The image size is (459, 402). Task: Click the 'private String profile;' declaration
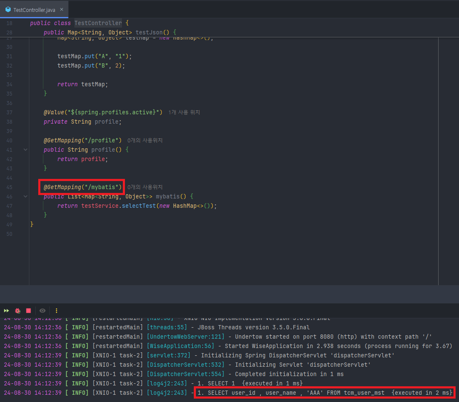click(x=82, y=122)
